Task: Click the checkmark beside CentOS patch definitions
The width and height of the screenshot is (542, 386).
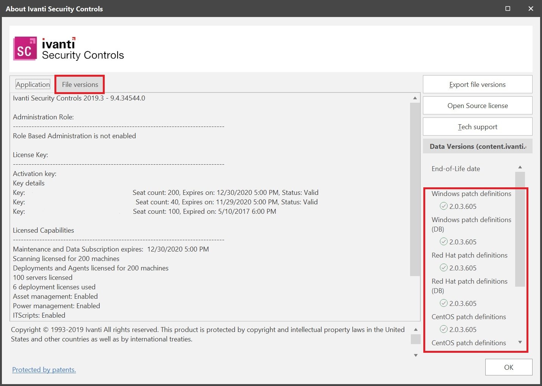Action: (443, 329)
